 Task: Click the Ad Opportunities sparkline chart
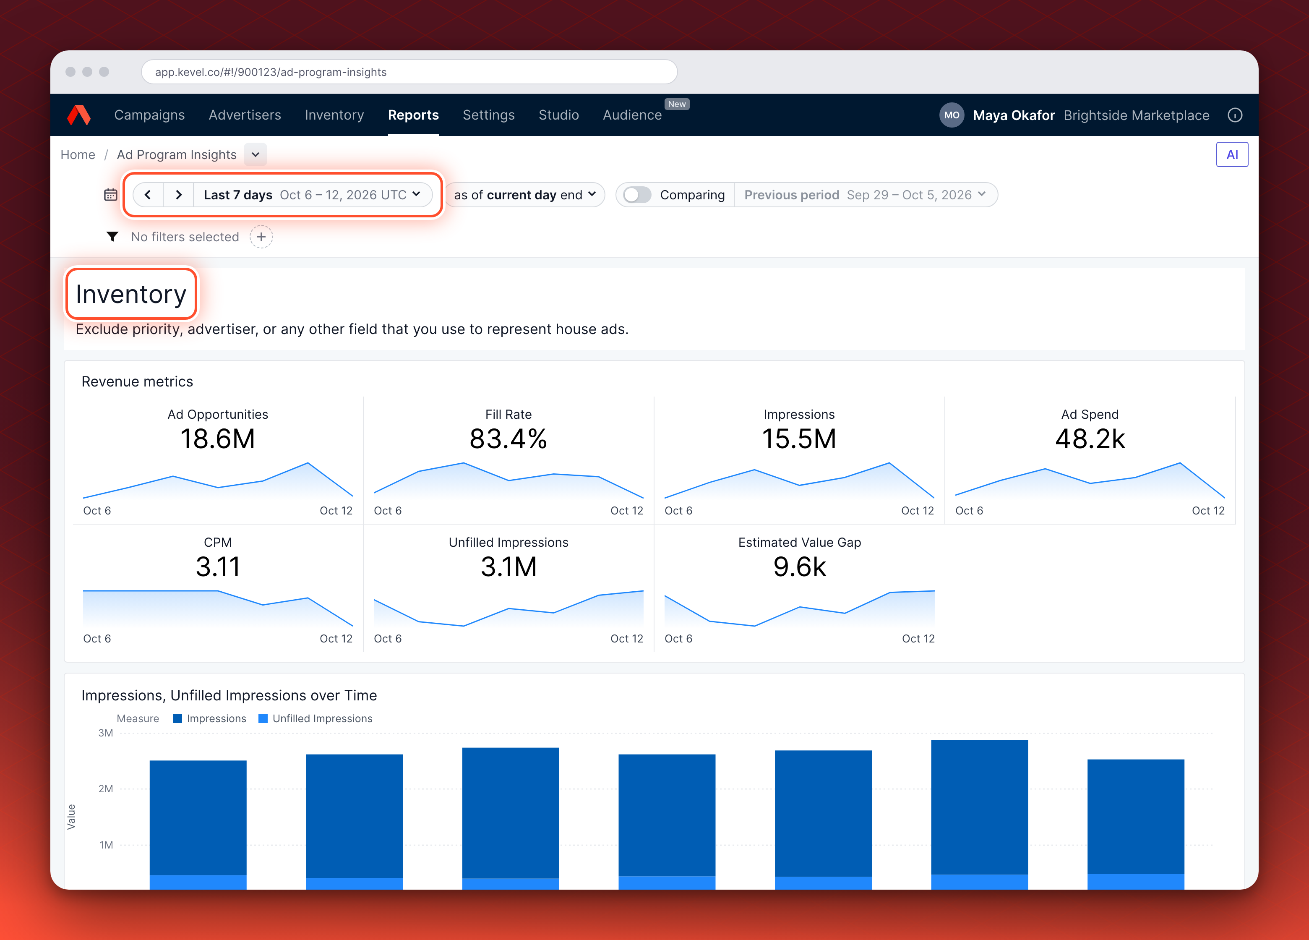click(218, 480)
